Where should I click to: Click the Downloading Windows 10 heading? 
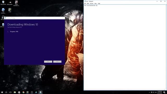click(23, 25)
